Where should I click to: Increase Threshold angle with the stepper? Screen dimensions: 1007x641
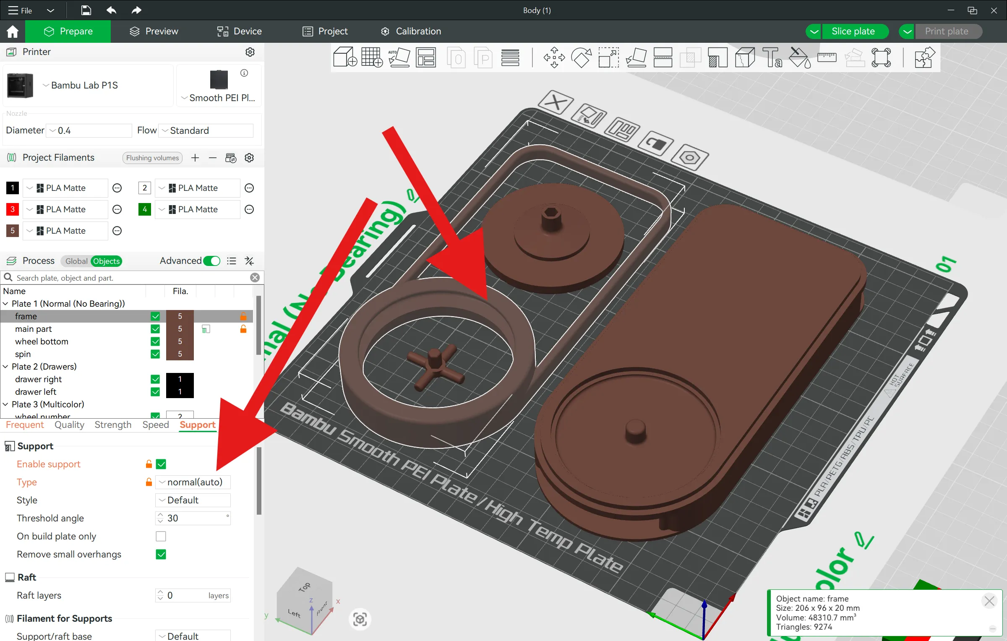click(x=160, y=515)
